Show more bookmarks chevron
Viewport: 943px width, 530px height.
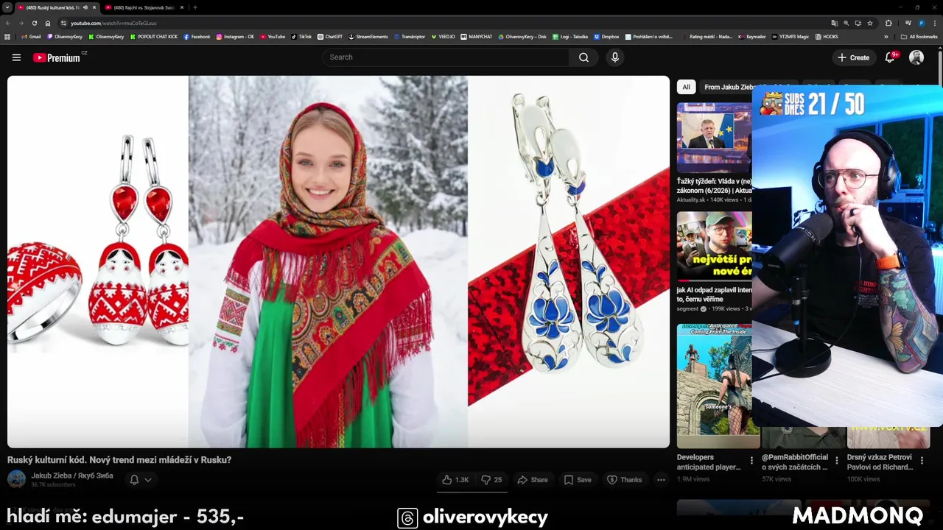pos(886,36)
